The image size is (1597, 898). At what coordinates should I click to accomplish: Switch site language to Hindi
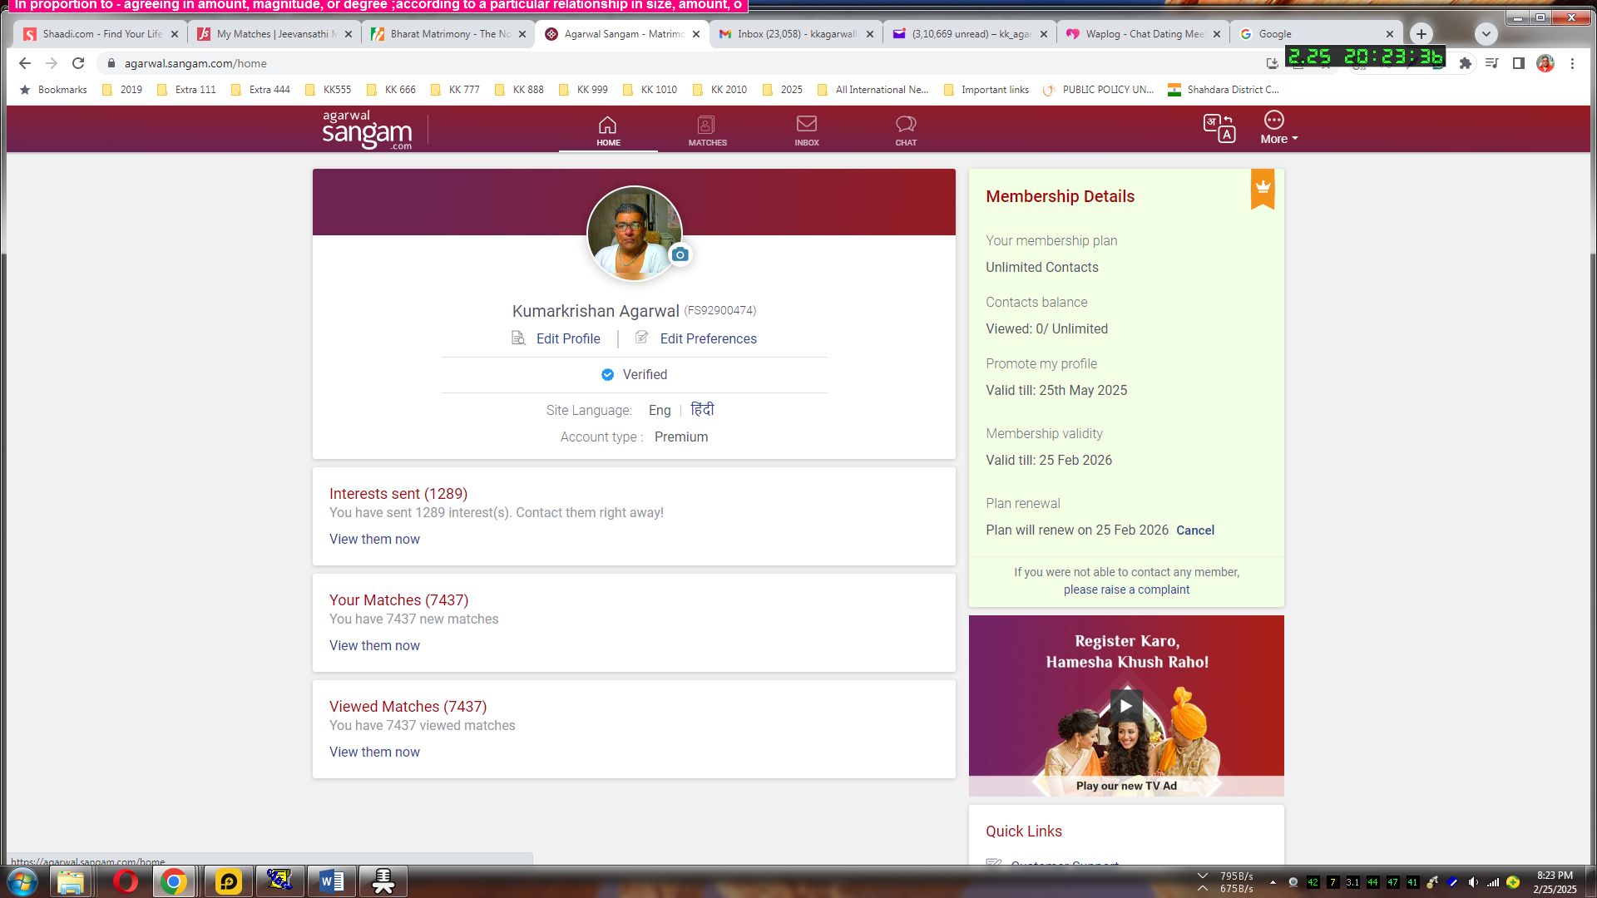click(702, 410)
